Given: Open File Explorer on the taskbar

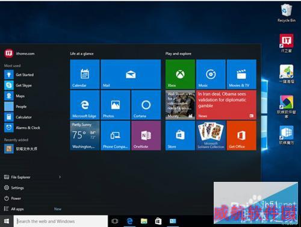Looking at the screenshot, I should (144, 221).
